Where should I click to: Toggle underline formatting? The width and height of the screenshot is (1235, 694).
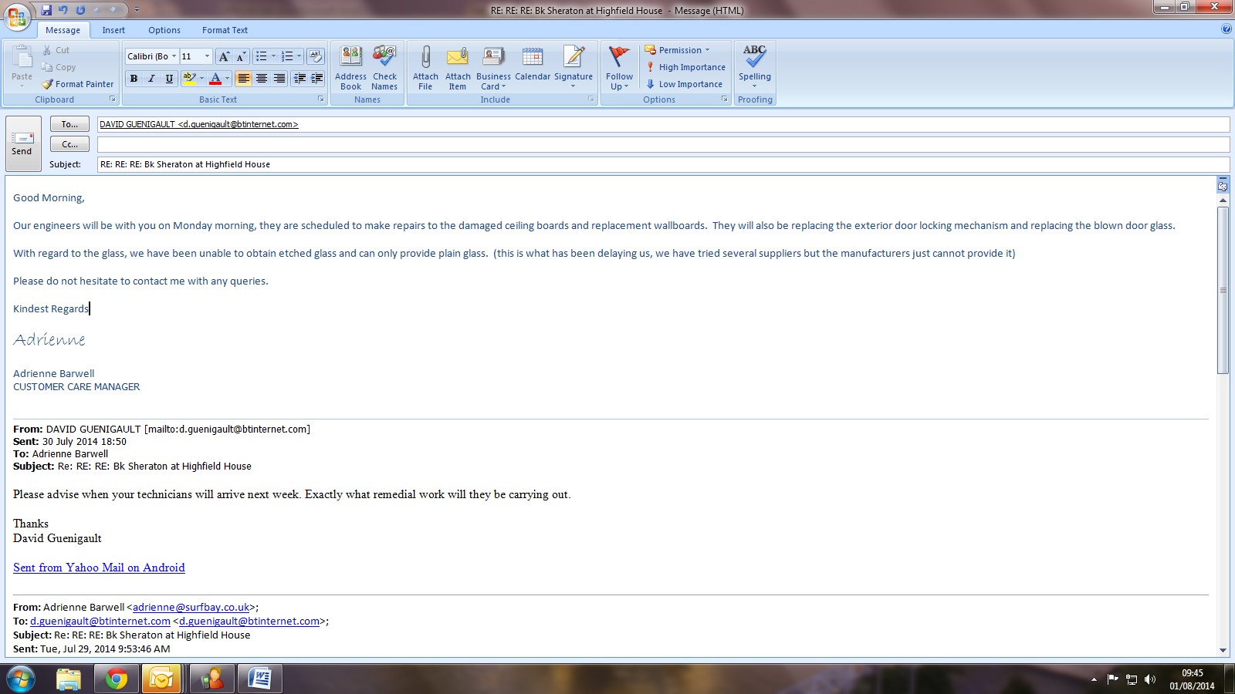[169, 79]
